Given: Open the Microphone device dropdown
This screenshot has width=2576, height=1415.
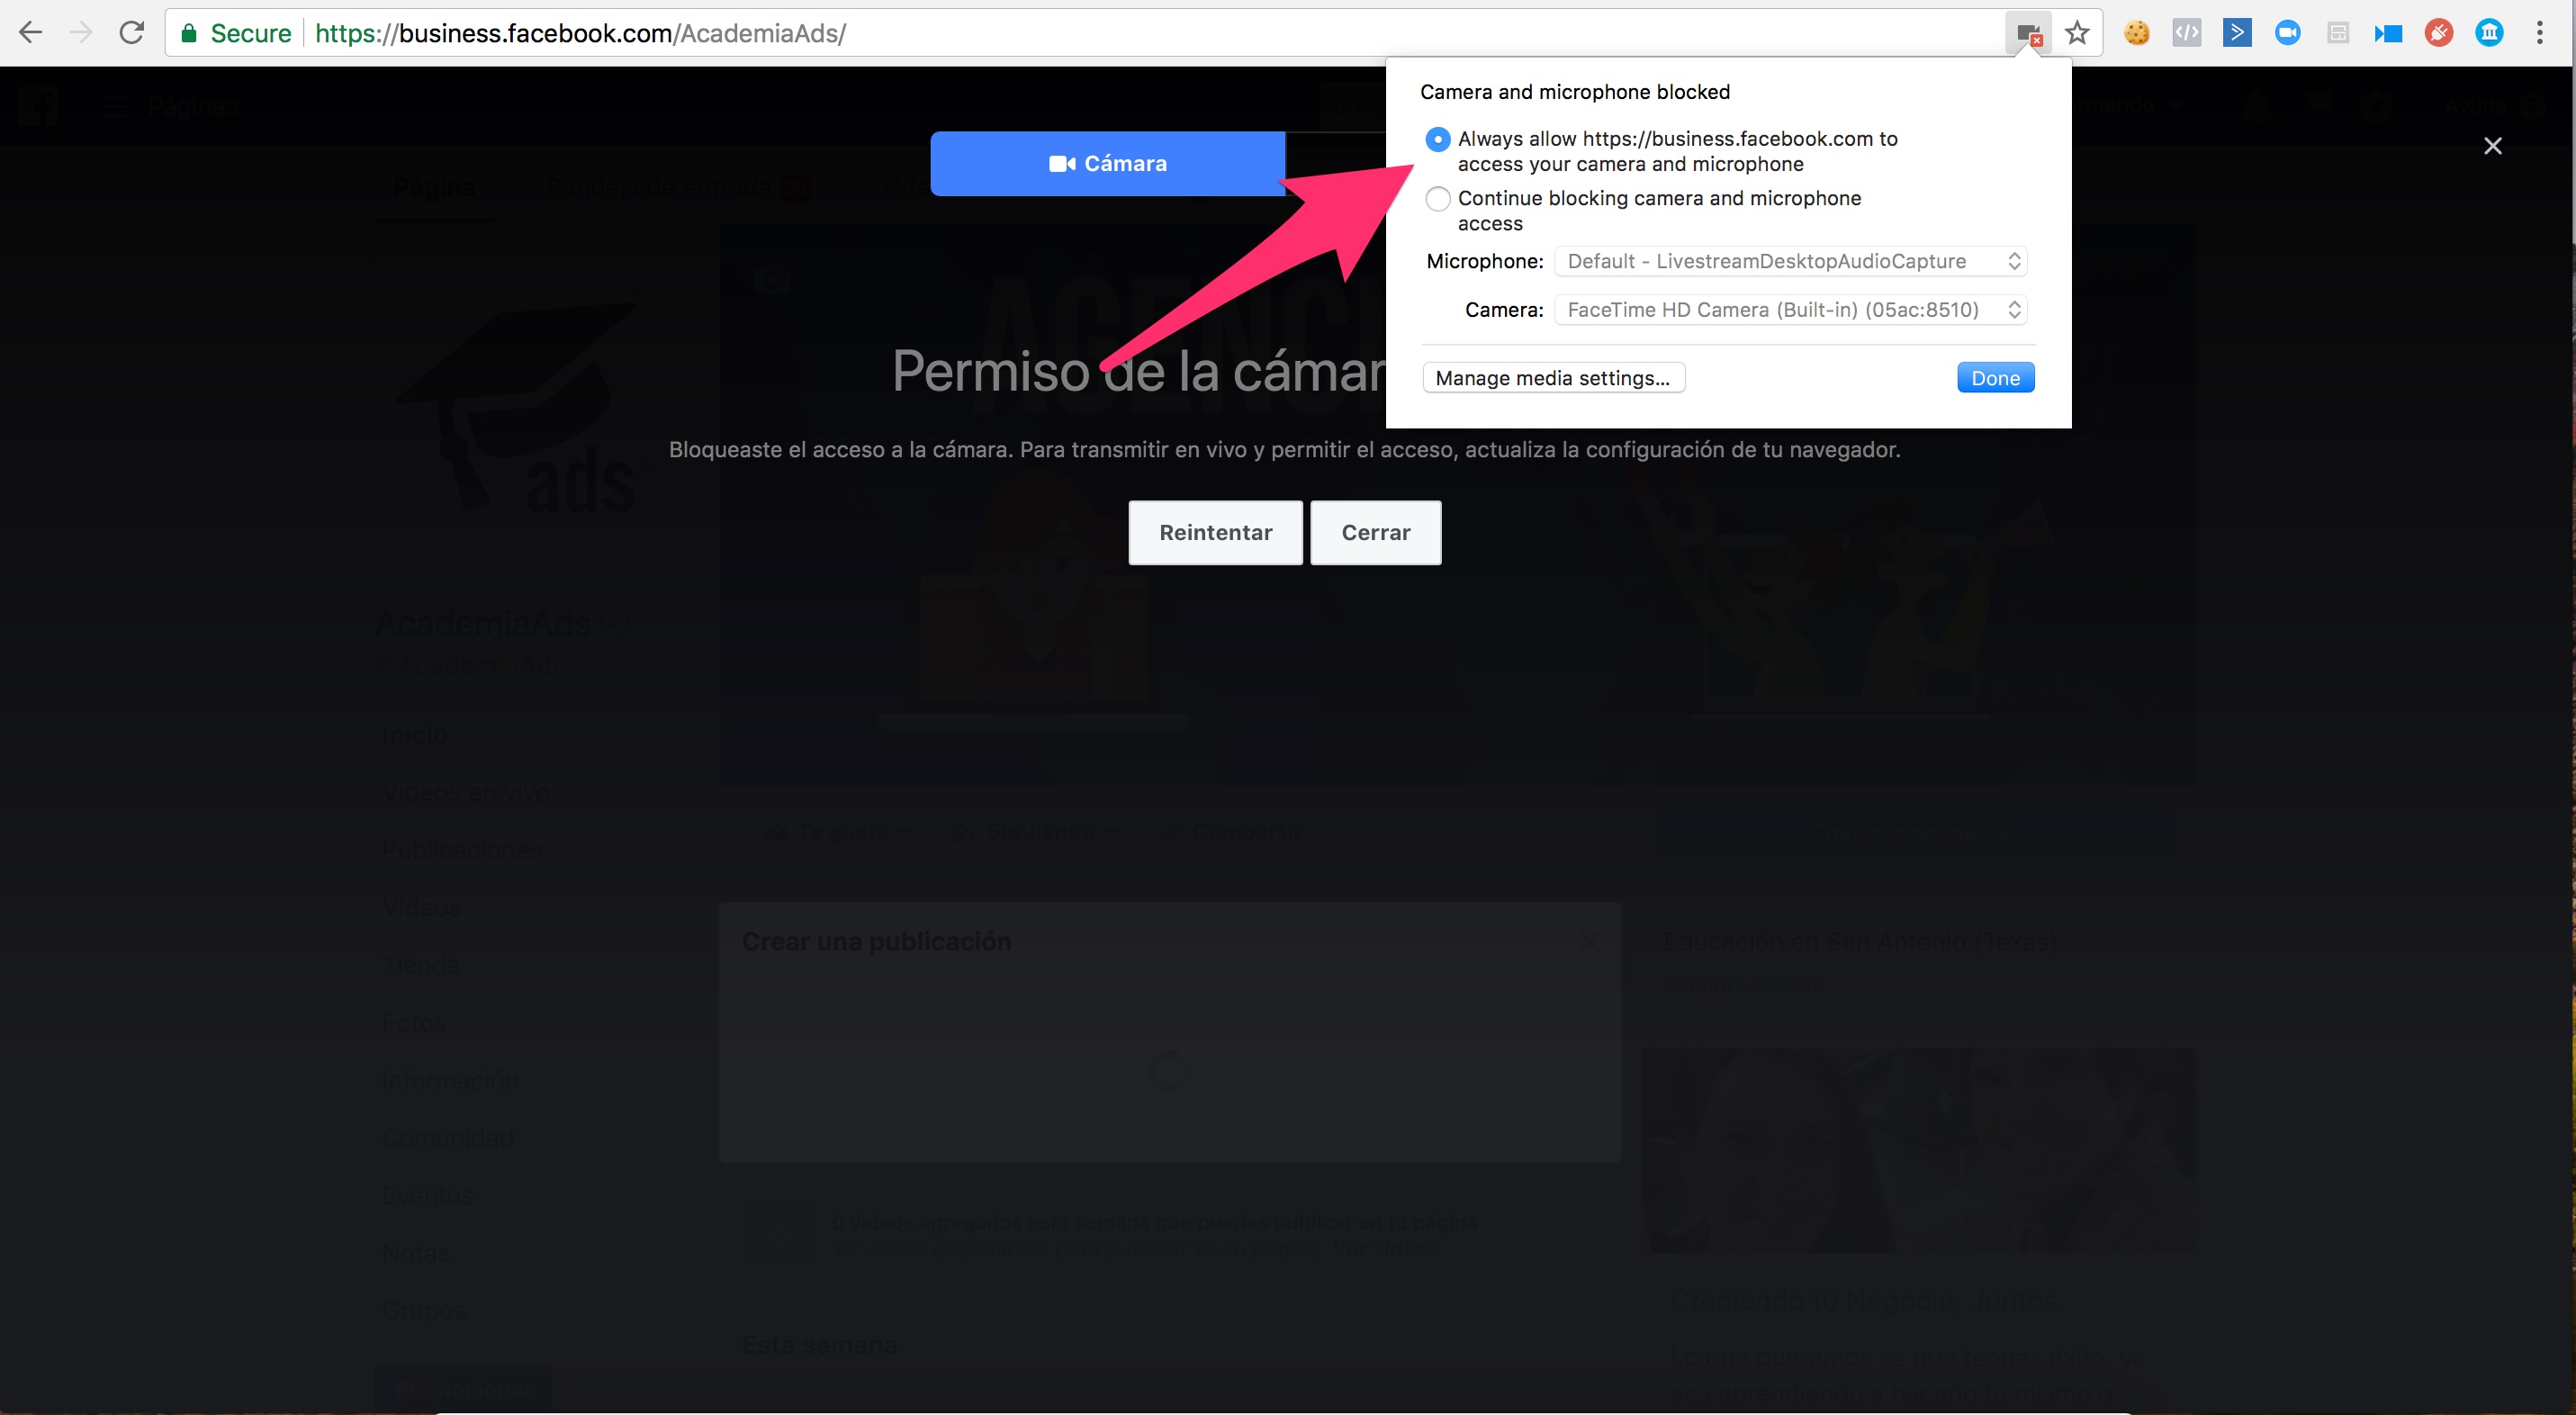Looking at the screenshot, I should click(x=1790, y=261).
